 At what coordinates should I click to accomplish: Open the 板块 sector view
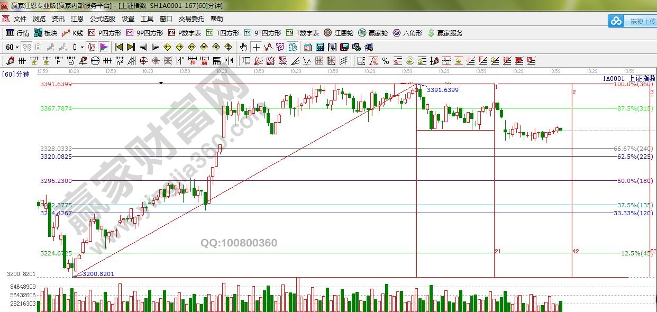45,33
